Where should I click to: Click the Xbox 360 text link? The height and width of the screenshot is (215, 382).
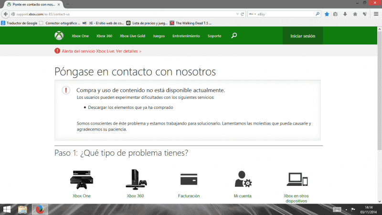[x=135, y=196]
